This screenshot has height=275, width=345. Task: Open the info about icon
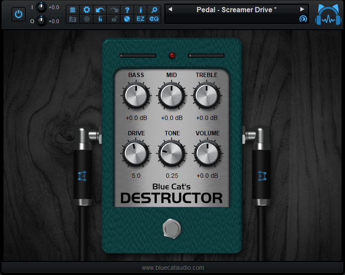[x=141, y=10]
